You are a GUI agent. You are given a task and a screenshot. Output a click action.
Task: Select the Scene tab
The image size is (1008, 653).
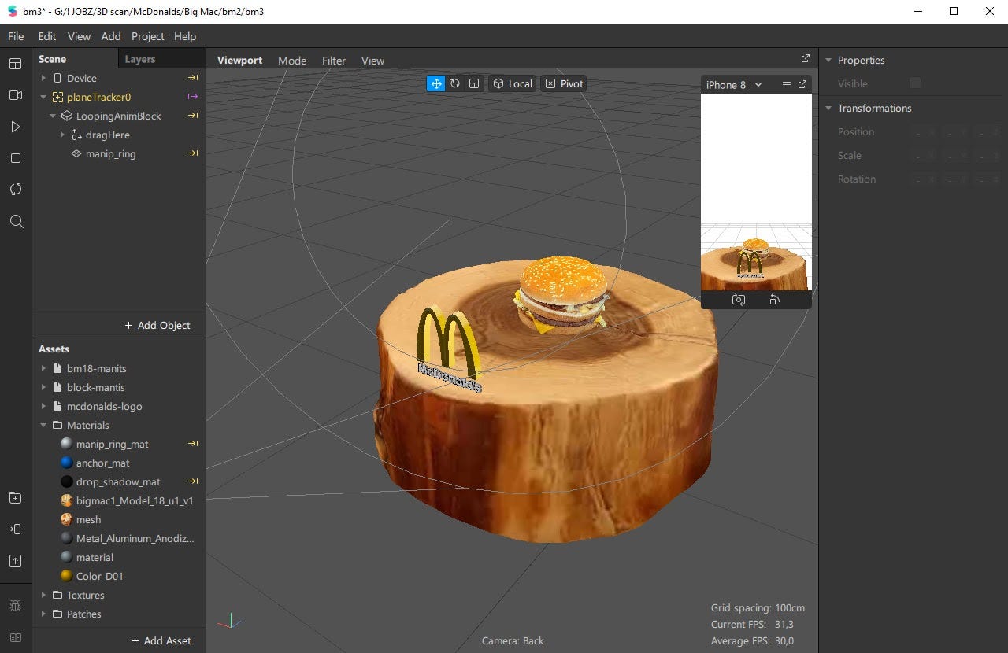pyautogui.click(x=53, y=59)
